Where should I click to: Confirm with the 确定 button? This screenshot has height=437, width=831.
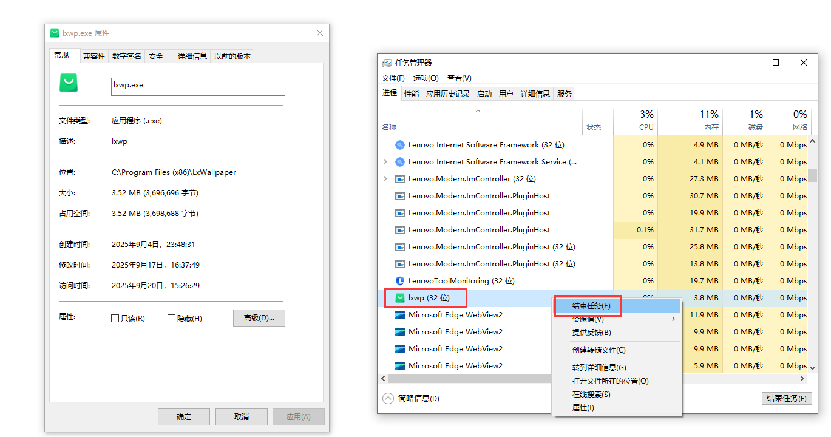point(184,417)
